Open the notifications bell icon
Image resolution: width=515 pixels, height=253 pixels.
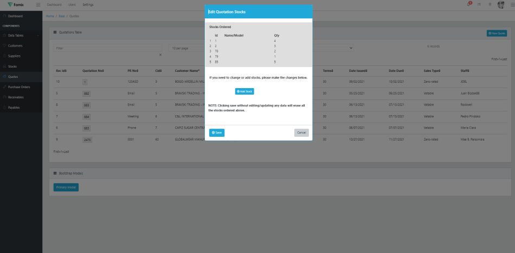click(x=469, y=4)
